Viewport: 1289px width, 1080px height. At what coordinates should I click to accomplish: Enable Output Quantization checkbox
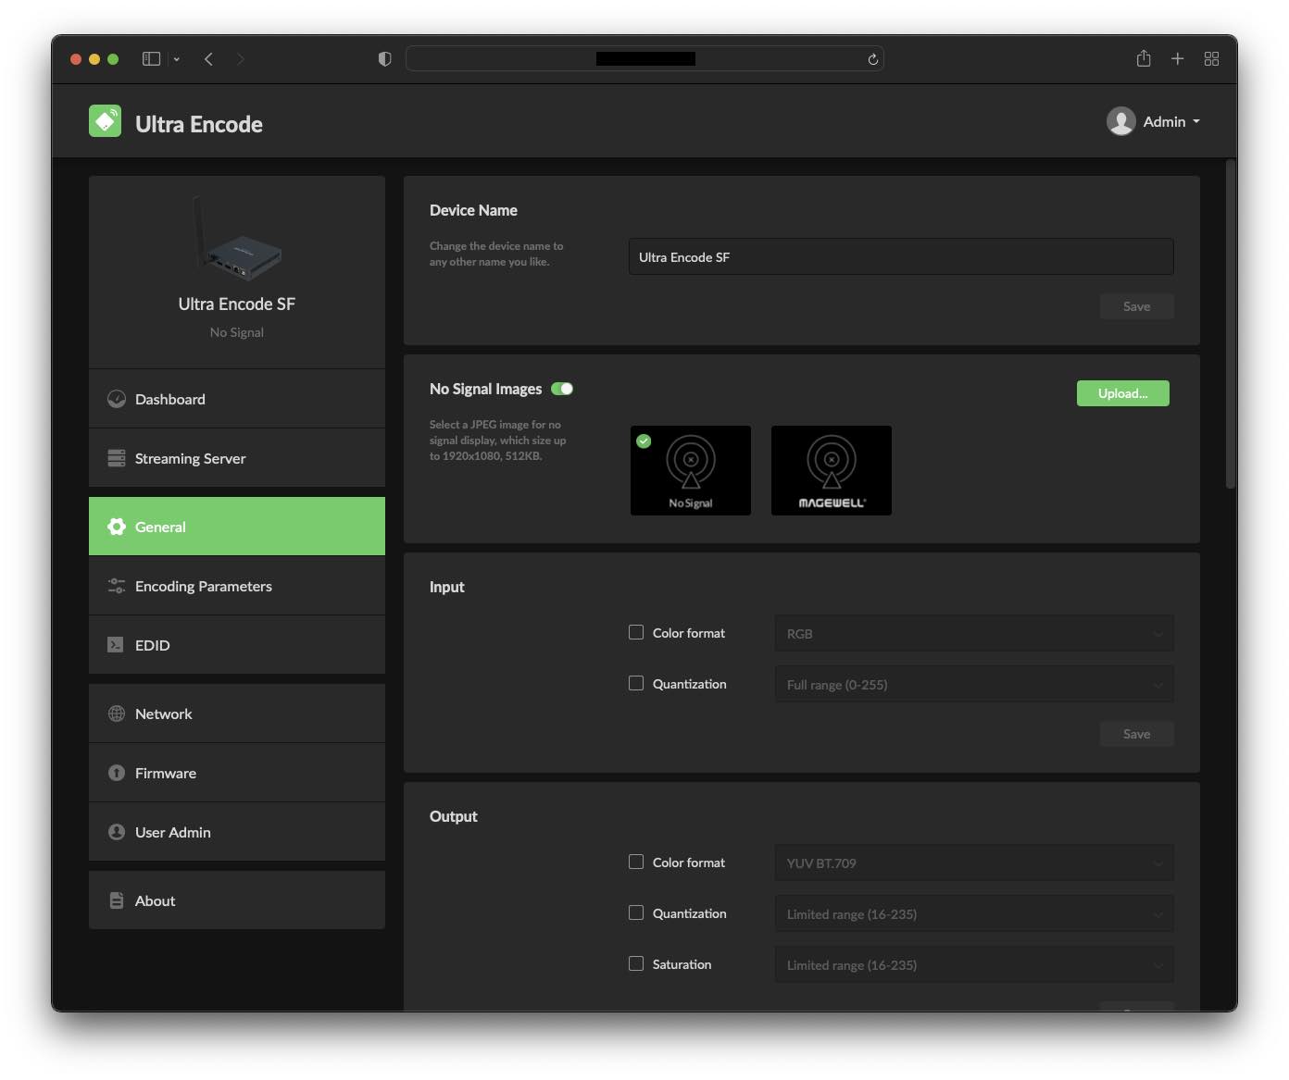(x=636, y=912)
